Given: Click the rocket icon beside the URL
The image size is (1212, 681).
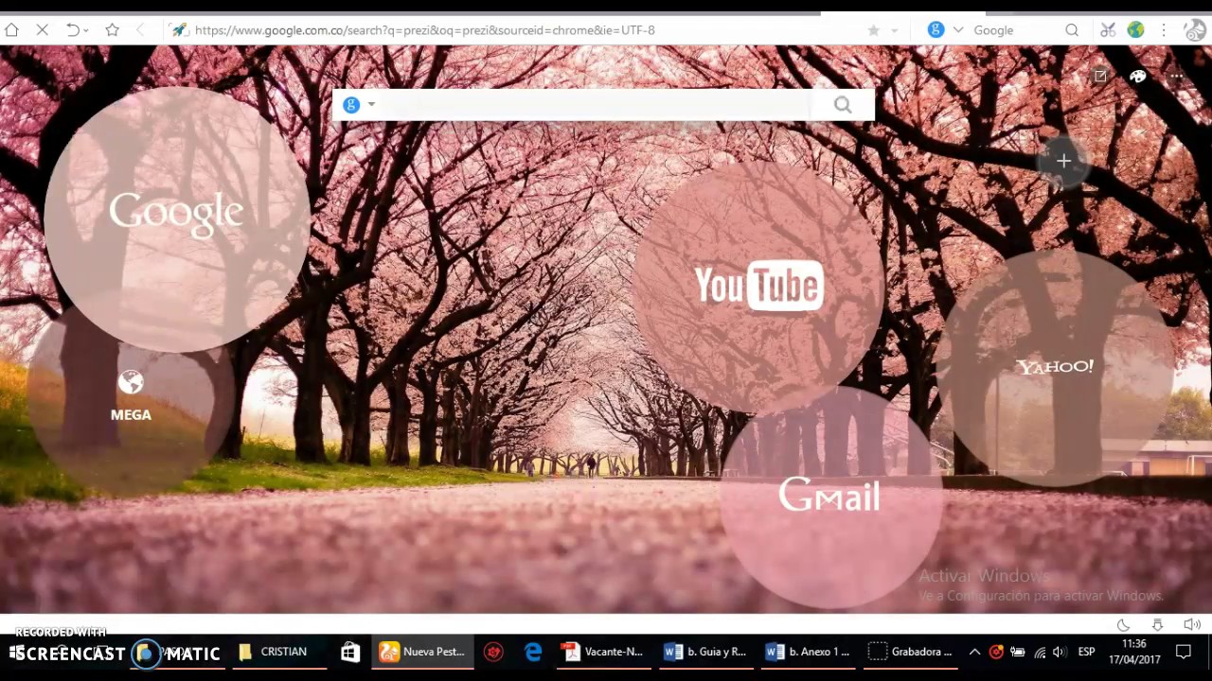Looking at the screenshot, I should [x=179, y=30].
